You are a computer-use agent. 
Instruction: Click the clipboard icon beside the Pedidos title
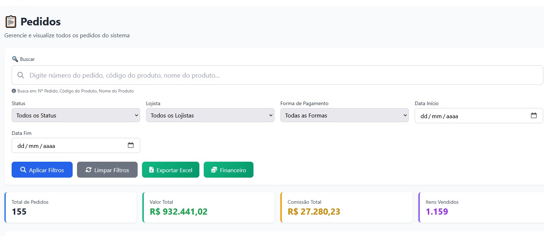click(11, 21)
